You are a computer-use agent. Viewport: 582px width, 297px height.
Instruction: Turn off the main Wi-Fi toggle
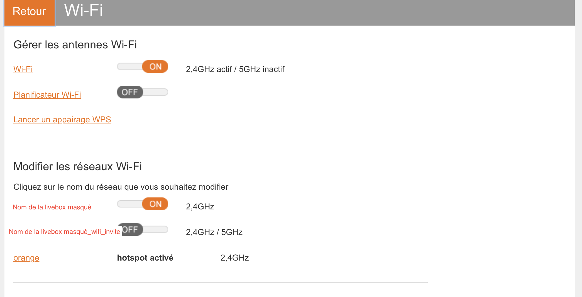(x=142, y=66)
